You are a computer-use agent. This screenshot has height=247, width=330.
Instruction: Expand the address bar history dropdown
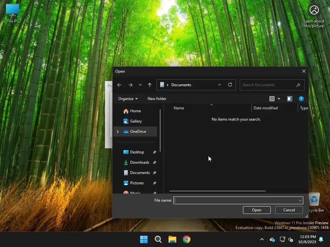[219, 85]
